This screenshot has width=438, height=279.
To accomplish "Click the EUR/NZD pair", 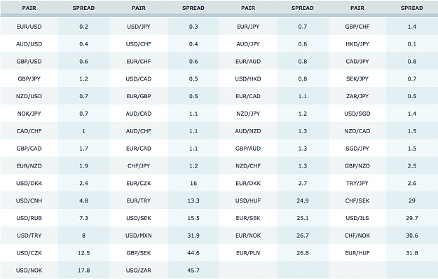I will [29, 166].
